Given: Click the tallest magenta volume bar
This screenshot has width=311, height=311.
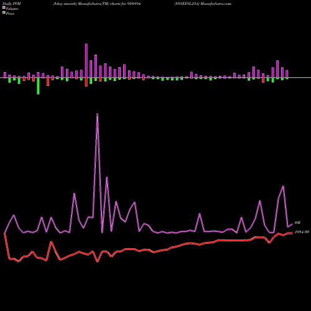Looking at the screenshot, I should (86, 60).
